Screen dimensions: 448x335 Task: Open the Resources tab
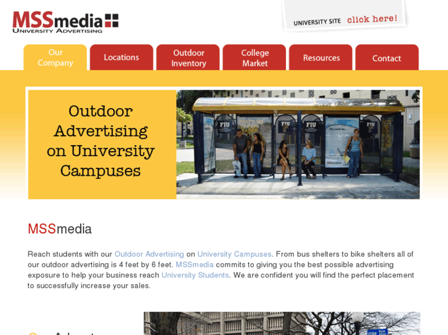(320, 57)
